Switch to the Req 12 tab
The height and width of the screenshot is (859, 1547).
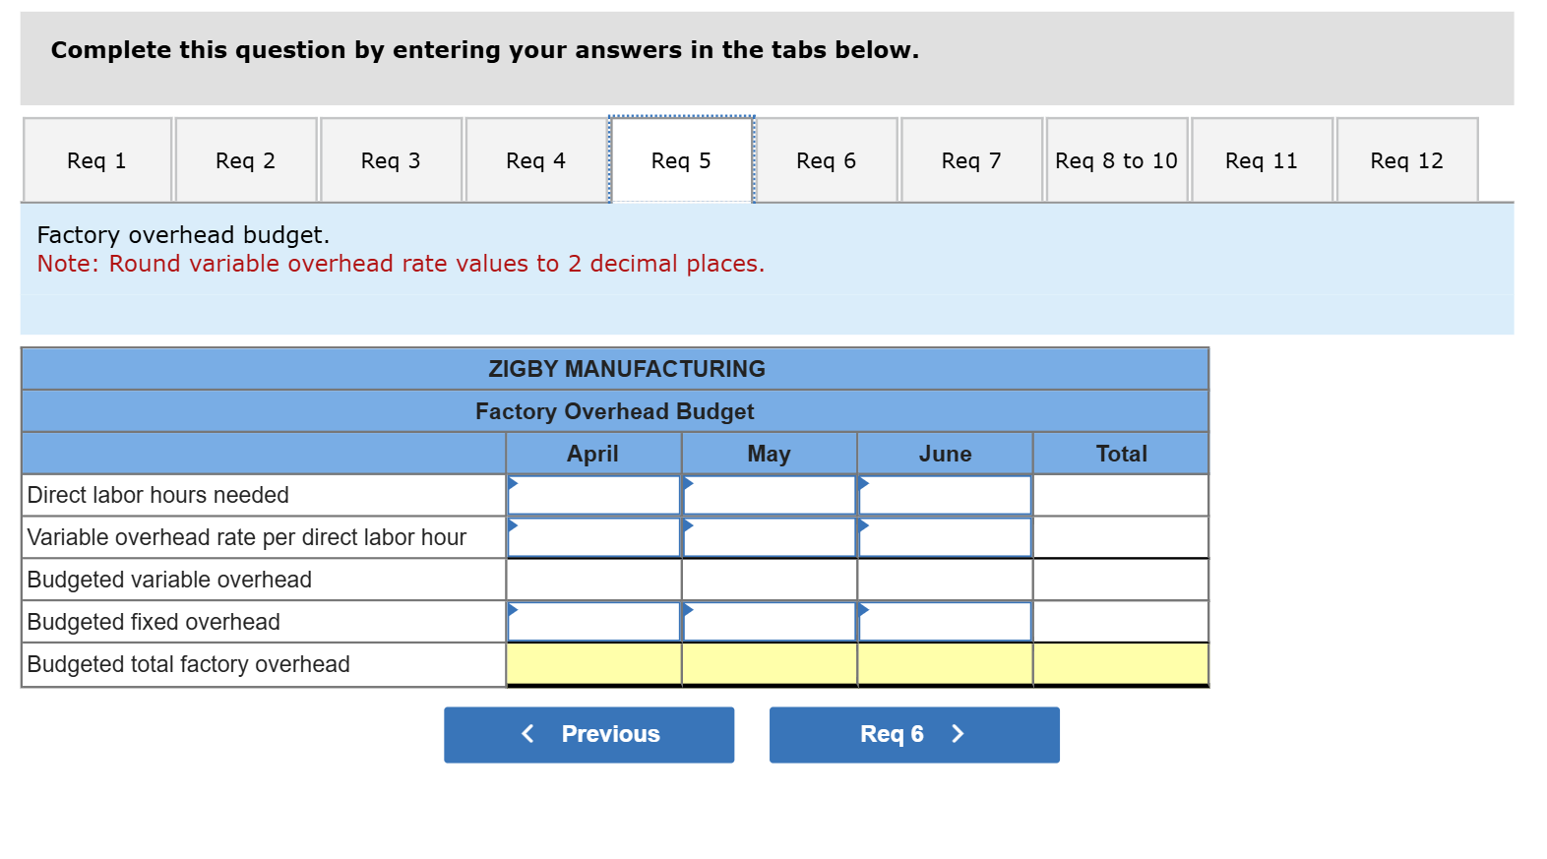1407,159
